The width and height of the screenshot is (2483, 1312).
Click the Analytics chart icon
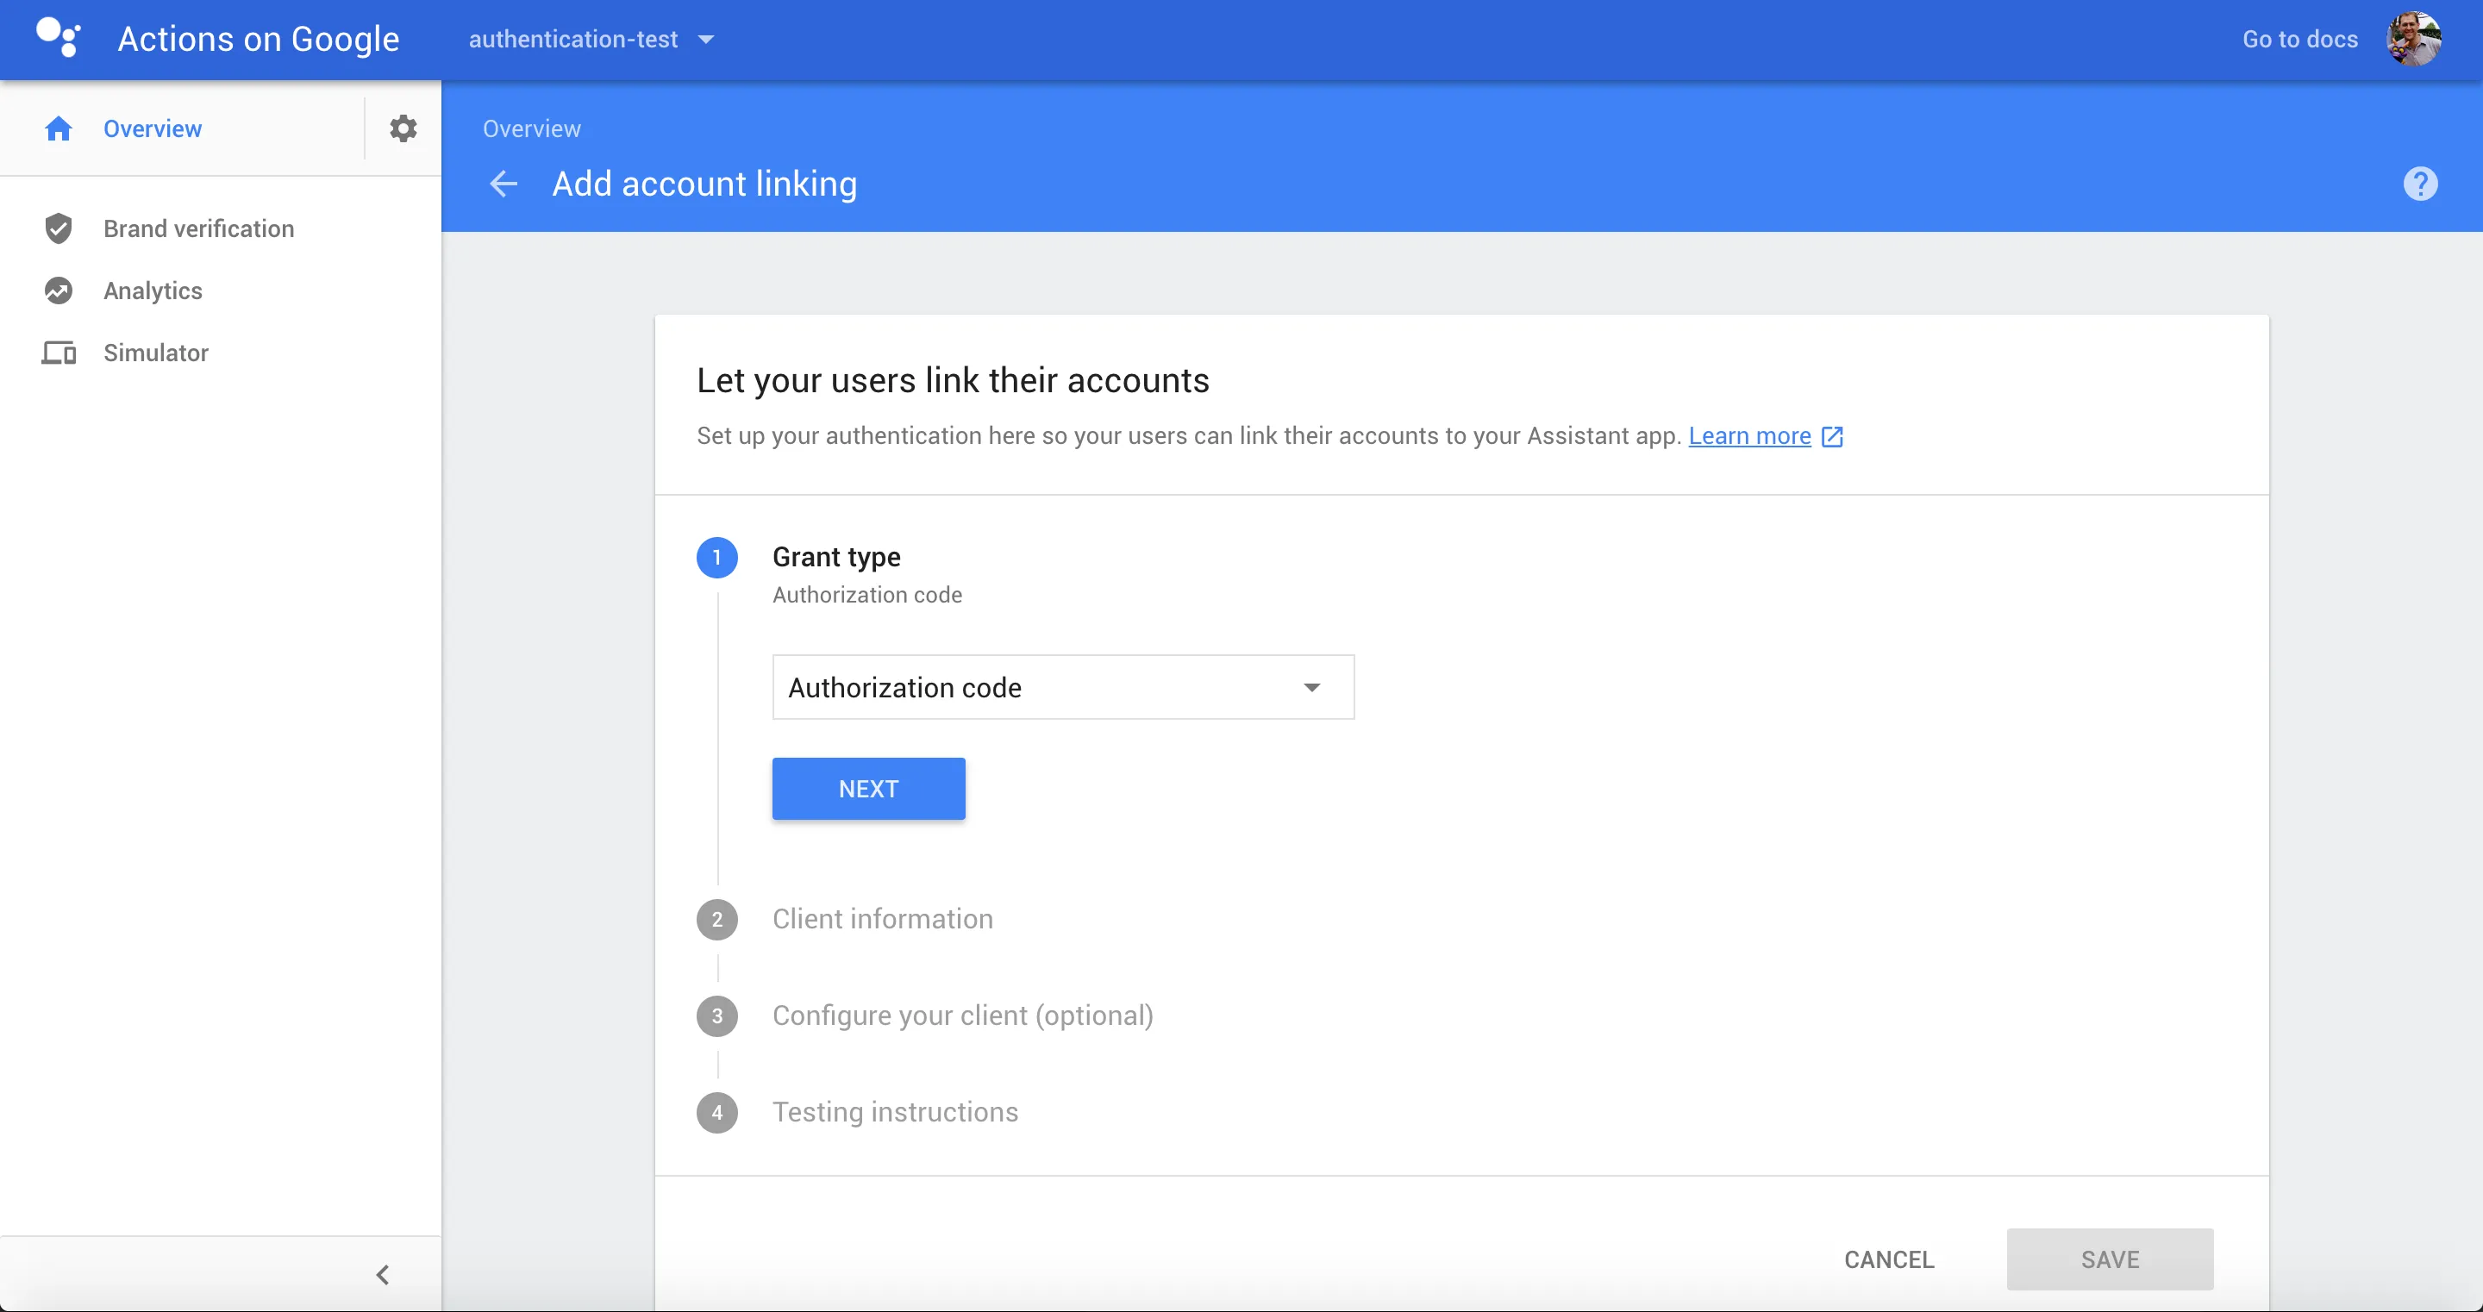tap(58, 291)
